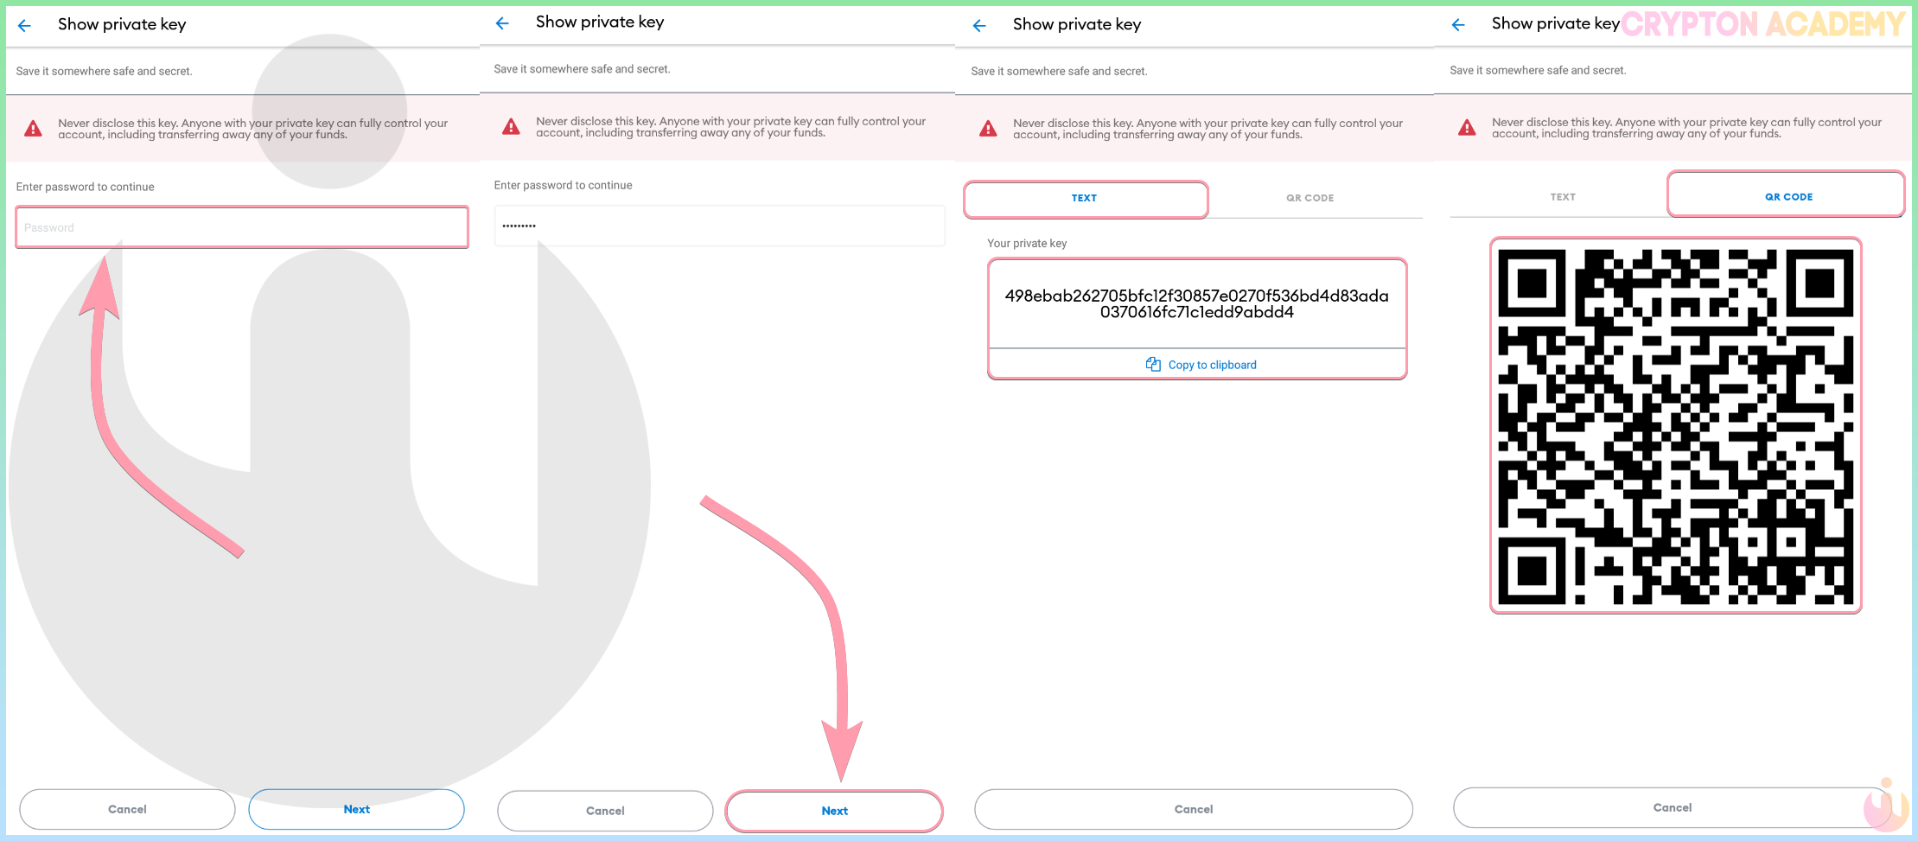
Task: Cancel on the private key text screen
Action: [1194, 809]
